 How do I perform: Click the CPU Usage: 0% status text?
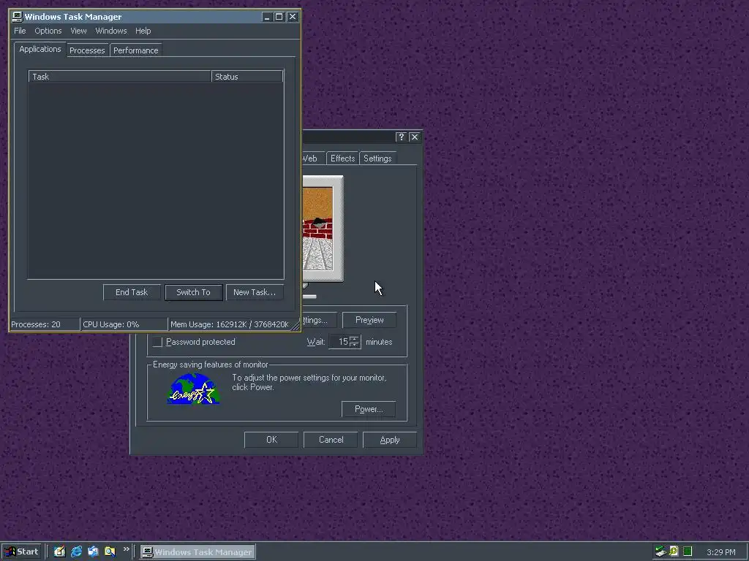111,324
